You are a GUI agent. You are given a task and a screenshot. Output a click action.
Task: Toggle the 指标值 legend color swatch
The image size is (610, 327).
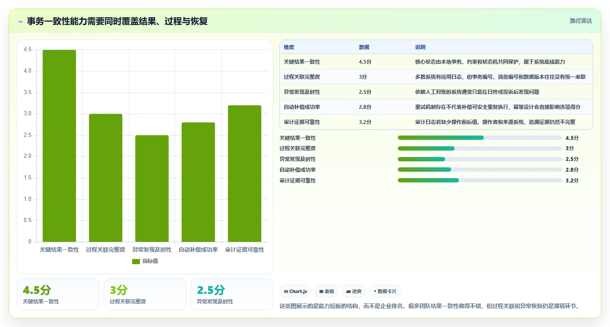pyautogui.click(x=136, y=261)
